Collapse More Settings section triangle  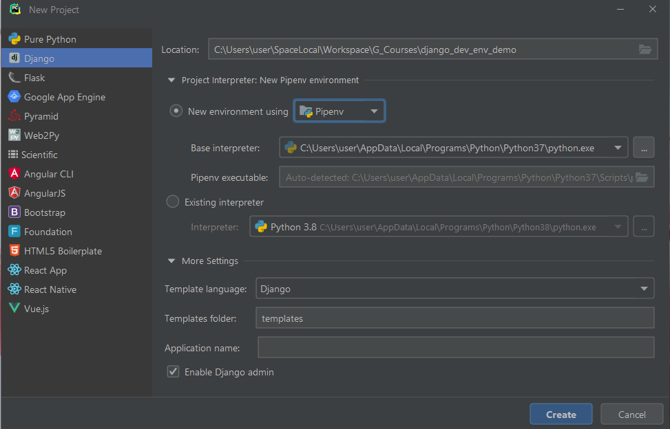point(171,261)
